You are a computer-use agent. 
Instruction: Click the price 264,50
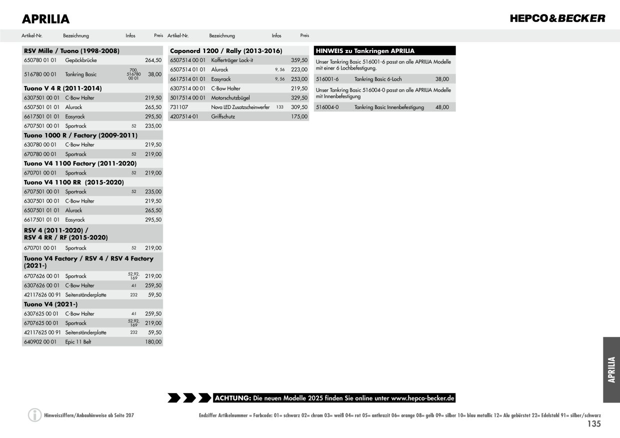153,60
